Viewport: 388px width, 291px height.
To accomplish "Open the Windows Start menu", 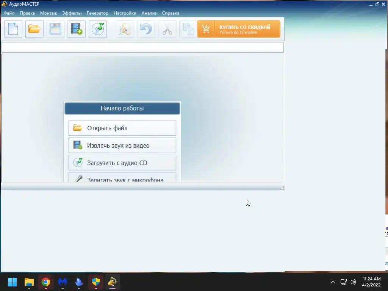I will pos(12,282).
